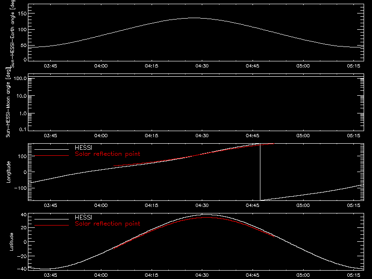The width and height of the screenshot is (372, 279).
Task: Click 05:15 under the Latitude plot
Action: click(x=353, y=275)
